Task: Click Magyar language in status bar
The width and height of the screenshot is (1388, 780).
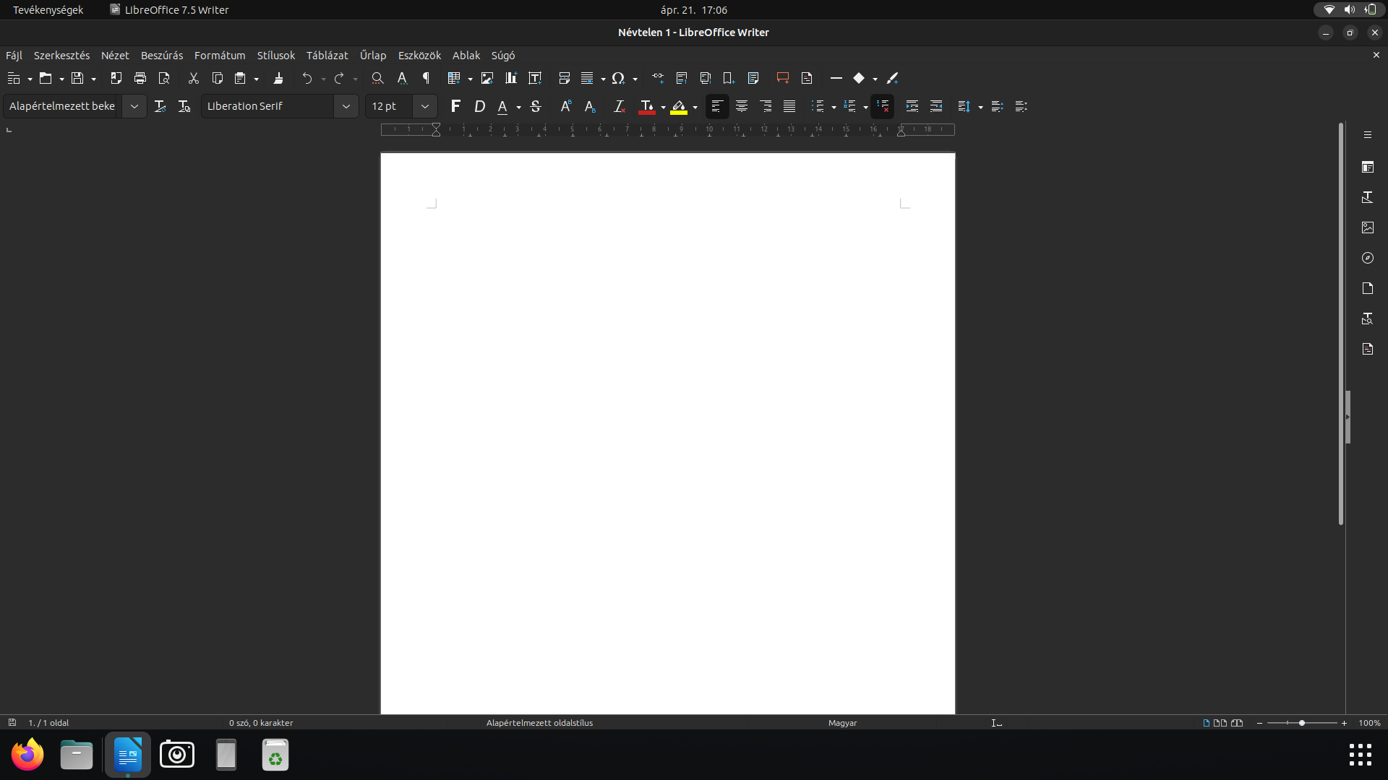Action: click(842, 723)
